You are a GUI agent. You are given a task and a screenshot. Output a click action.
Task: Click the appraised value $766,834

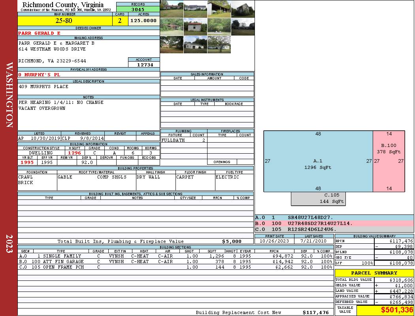(x=401, y=297)
